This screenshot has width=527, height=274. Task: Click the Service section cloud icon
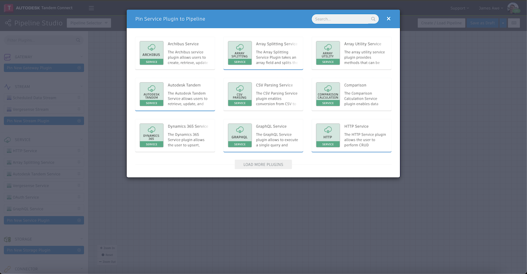point(7,140)
